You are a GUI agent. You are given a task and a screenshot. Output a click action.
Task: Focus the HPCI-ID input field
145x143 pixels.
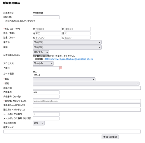click(x=46, y=17)
